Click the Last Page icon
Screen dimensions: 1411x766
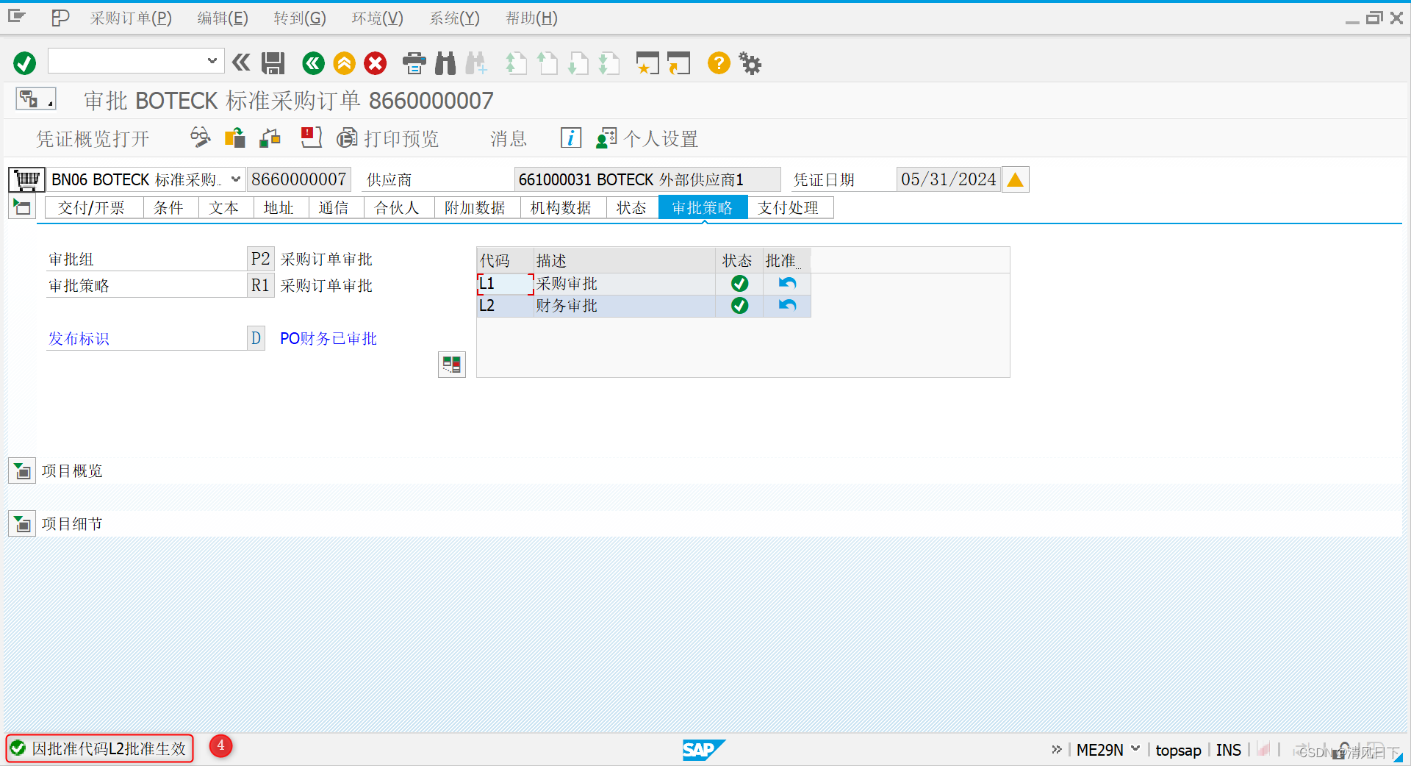pyautogui.click(x=609, y=63)
